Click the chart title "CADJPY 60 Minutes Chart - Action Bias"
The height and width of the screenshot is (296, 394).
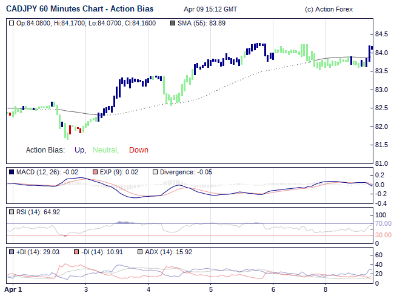point(79,9)
